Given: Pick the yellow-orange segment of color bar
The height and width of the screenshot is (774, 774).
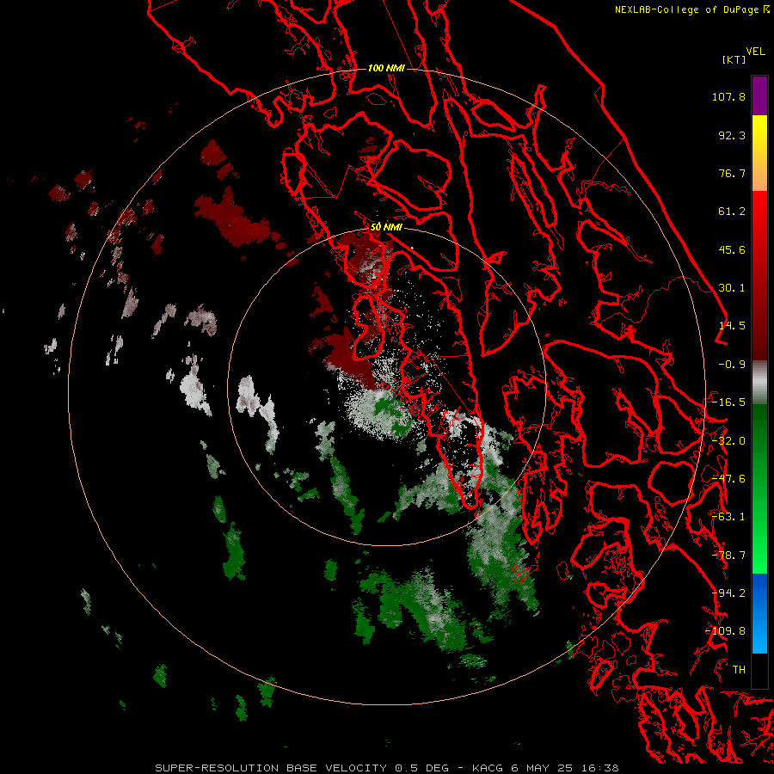Looking at the screenshot, I should pyautogui.click(x=759, y=153).
